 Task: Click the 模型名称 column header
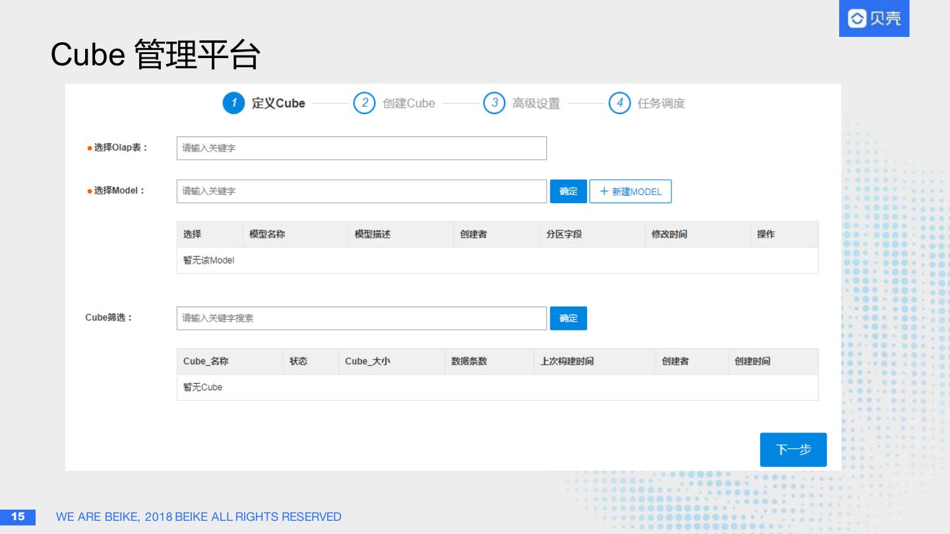point(267,234)
